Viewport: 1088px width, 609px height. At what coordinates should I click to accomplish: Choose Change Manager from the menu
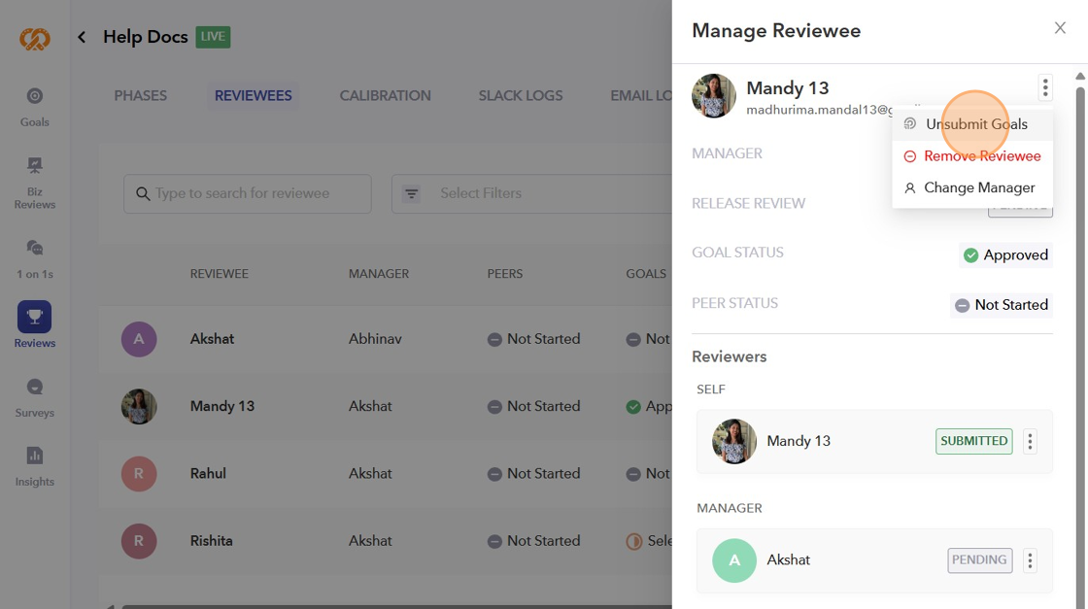pos(978,188)
